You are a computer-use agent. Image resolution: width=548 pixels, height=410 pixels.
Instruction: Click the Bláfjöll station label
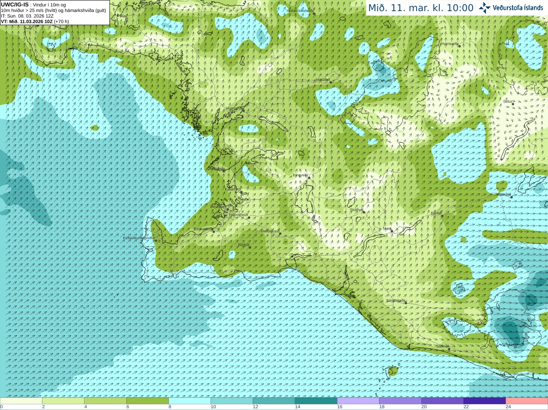pyautogui.click(x=244, y=245)
